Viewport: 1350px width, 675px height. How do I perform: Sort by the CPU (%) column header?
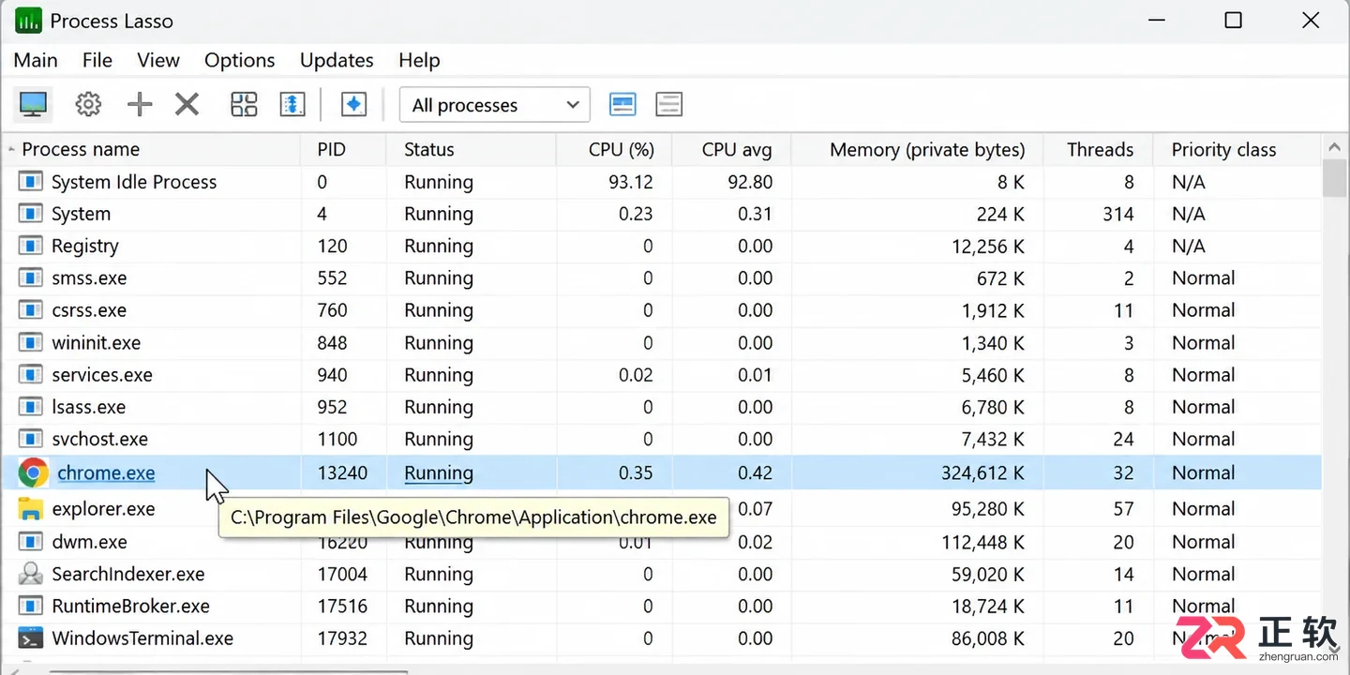coord(614,150)
